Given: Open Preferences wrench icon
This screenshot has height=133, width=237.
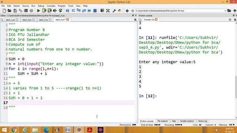Looking at the screenshot, I should (114, 11).
